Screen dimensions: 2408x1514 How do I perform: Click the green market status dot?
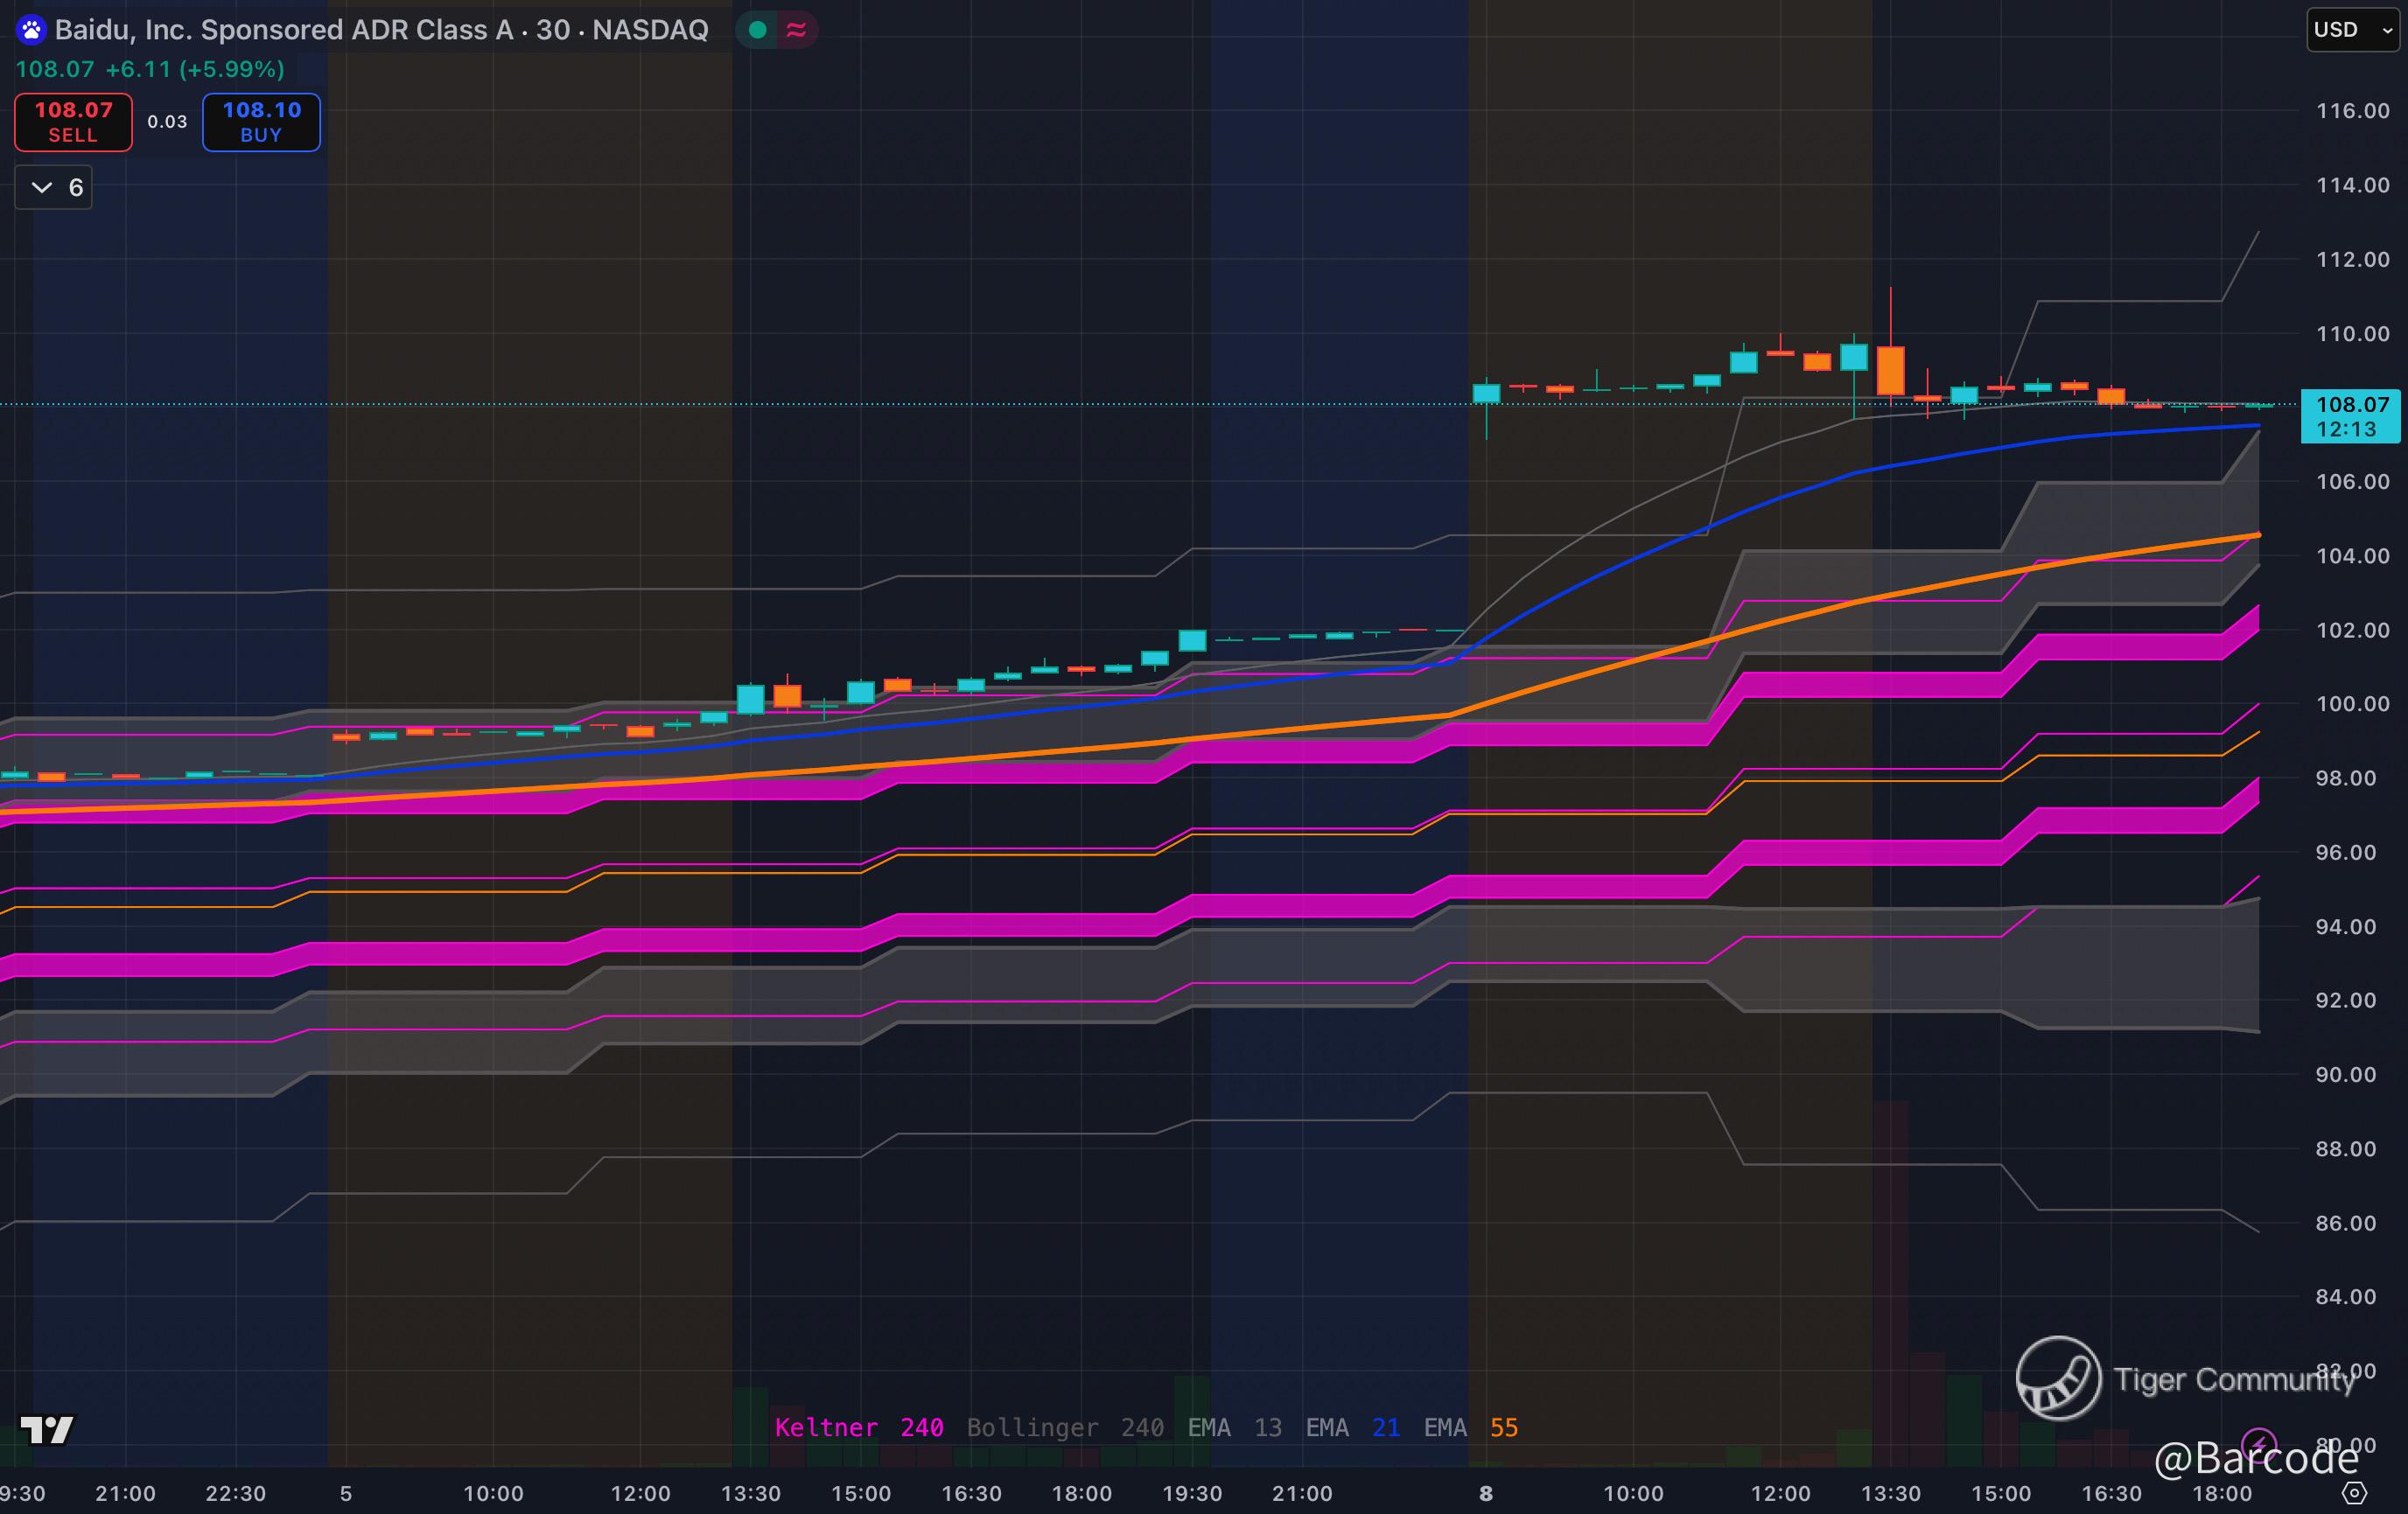pos(757,30)
